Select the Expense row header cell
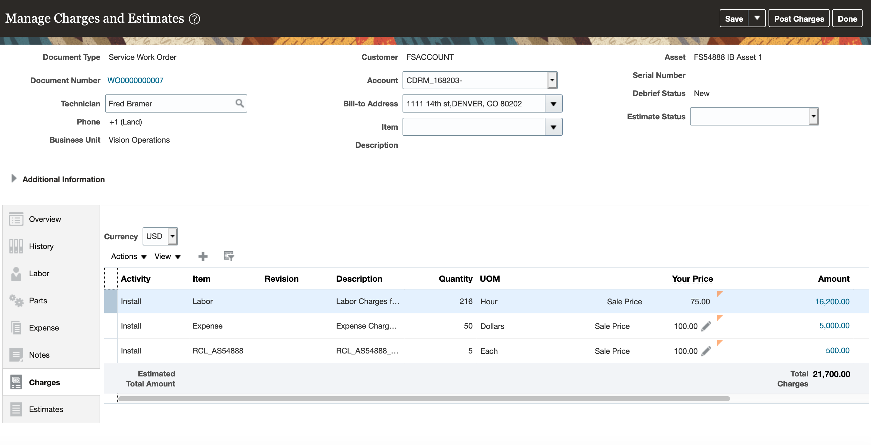The image size is (871, 445). coord(111,326)
